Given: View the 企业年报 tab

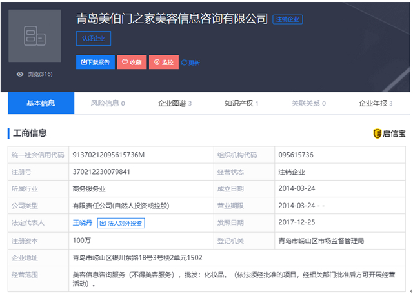Looking at the screenshot, I should [x=375, y=103].
